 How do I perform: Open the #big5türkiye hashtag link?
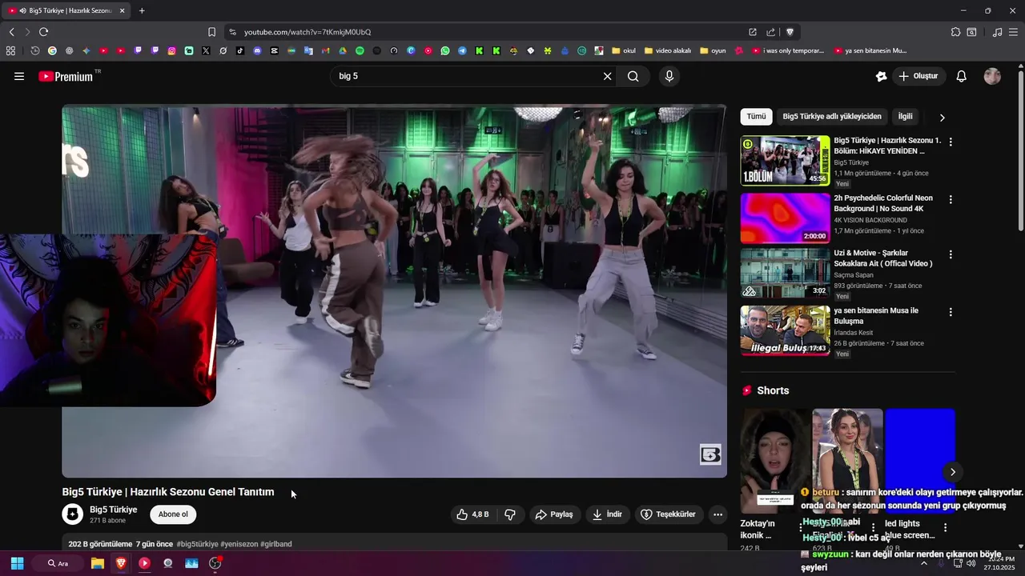pos(197,544)
